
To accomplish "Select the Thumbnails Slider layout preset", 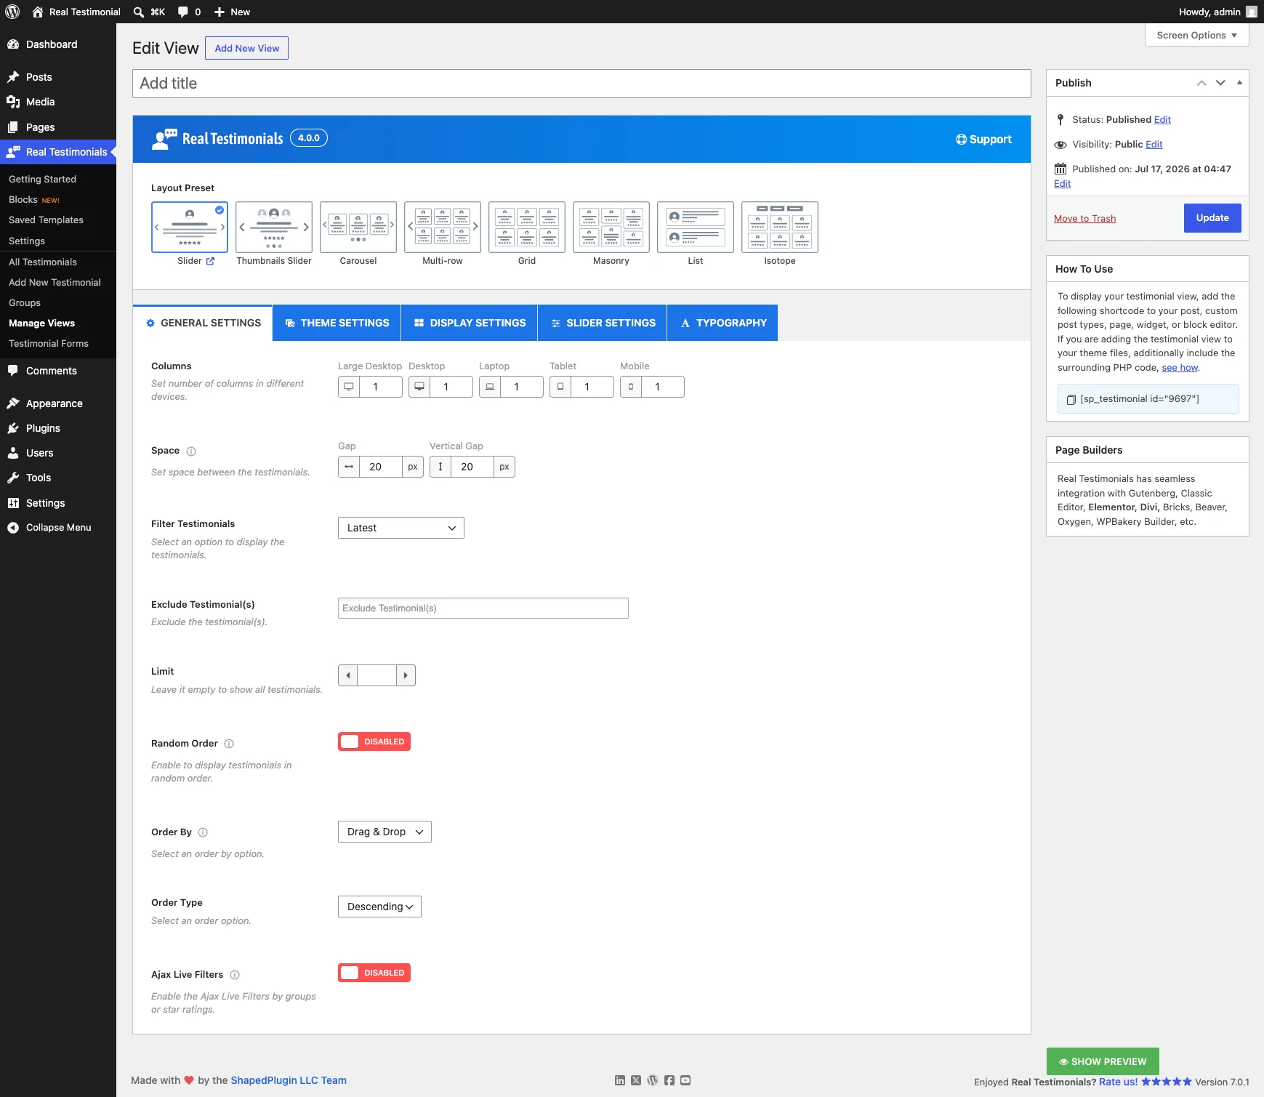I will [274, 228].
